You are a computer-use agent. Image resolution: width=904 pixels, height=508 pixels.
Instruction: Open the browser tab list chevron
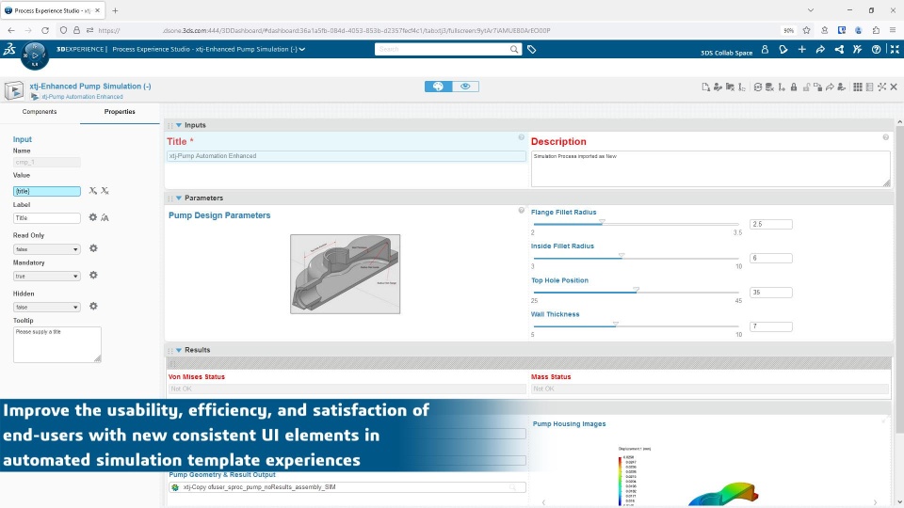pos(811,10)
